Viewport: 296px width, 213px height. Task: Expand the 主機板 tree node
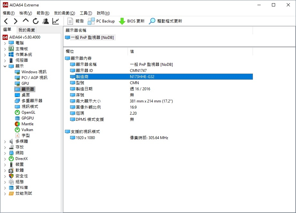5,49
